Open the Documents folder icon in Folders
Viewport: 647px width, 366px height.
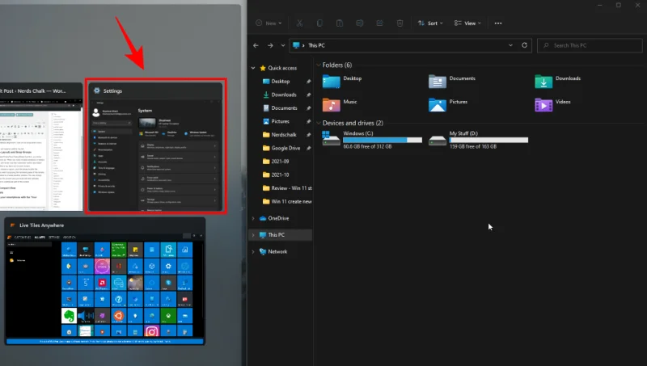438,82
